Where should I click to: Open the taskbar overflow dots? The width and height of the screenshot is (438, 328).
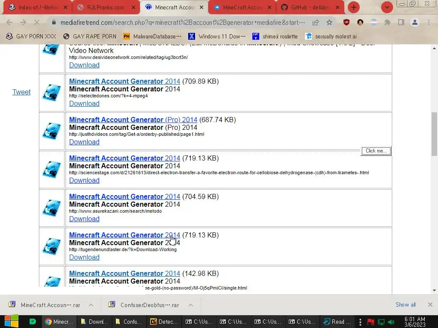pyautogui.click(x=360, y=322)
